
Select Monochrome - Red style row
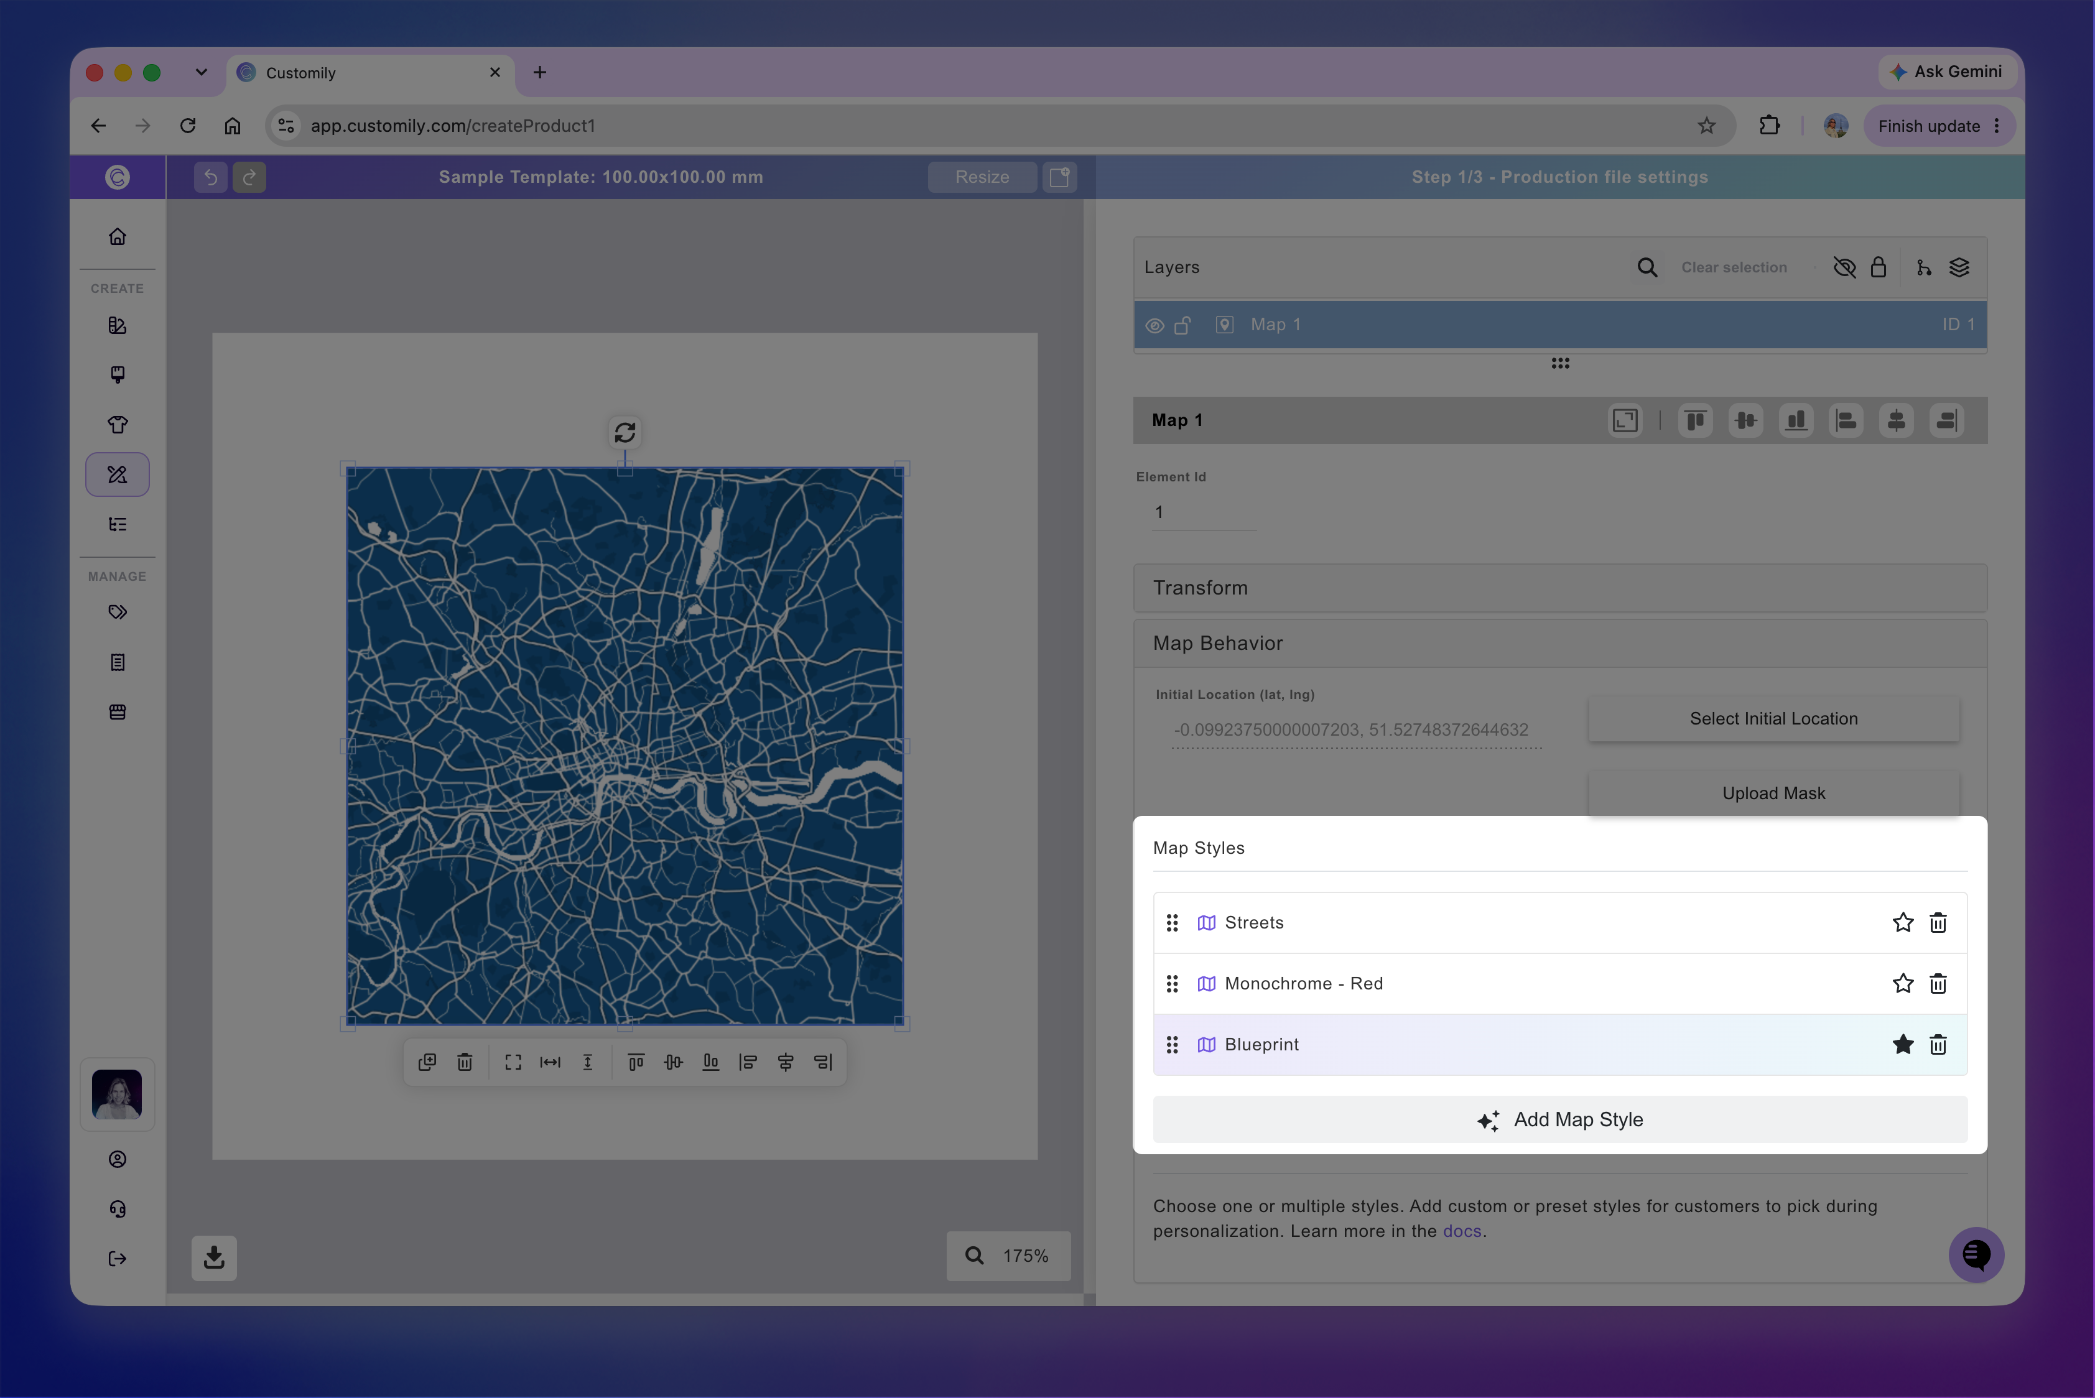pos(1560,983)
